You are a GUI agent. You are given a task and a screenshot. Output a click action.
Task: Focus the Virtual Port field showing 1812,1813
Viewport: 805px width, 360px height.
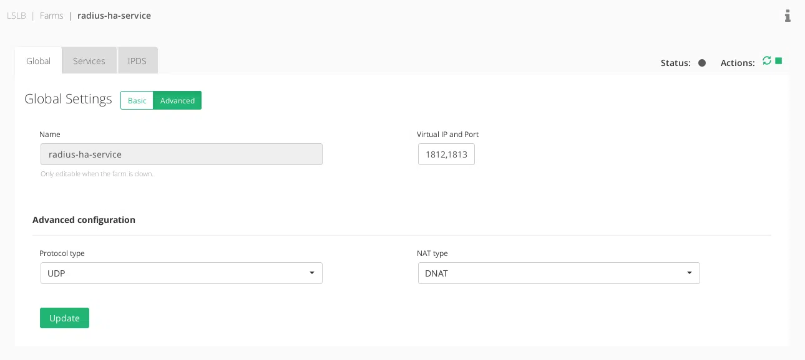pos(446,154)
